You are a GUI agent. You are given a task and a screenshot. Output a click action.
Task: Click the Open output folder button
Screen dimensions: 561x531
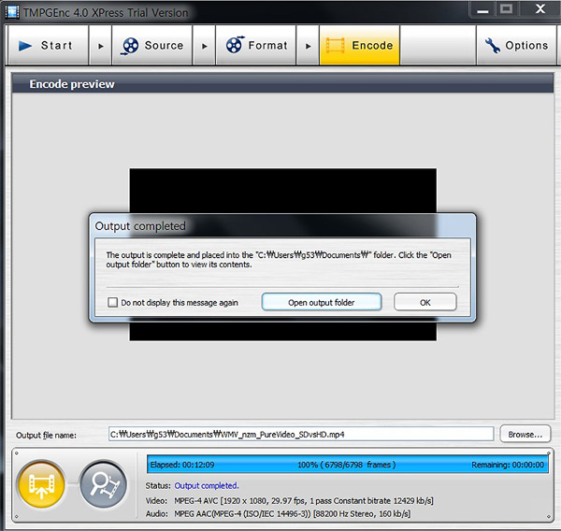pos(322,302)
